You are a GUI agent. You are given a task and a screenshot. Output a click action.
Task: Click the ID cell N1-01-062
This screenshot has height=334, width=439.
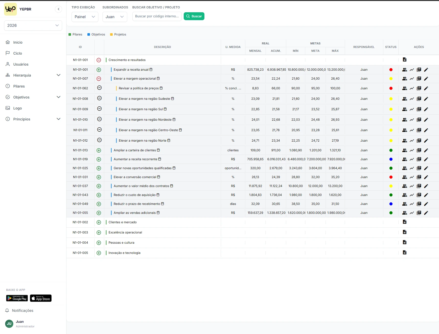tap(80, 88)
